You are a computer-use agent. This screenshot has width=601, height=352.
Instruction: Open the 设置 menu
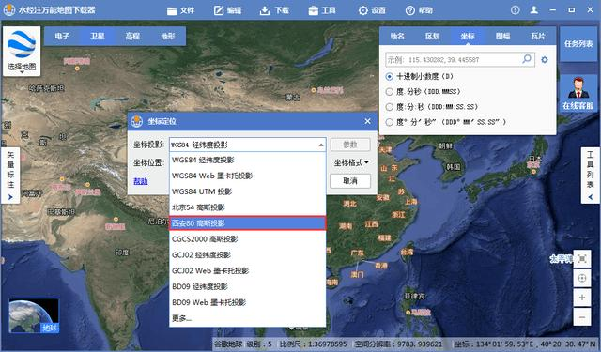point(372,10)
